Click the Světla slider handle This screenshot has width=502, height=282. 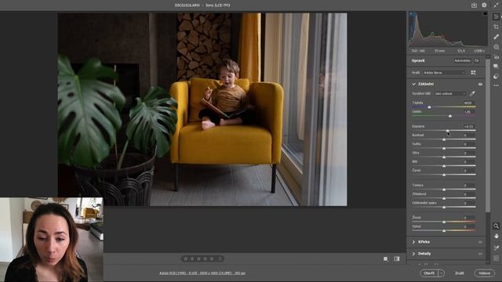click(x=444, y=149)
